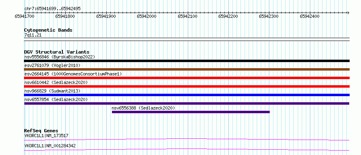
Task: Click ruler start label 65941700
Action: coord(24,16)
